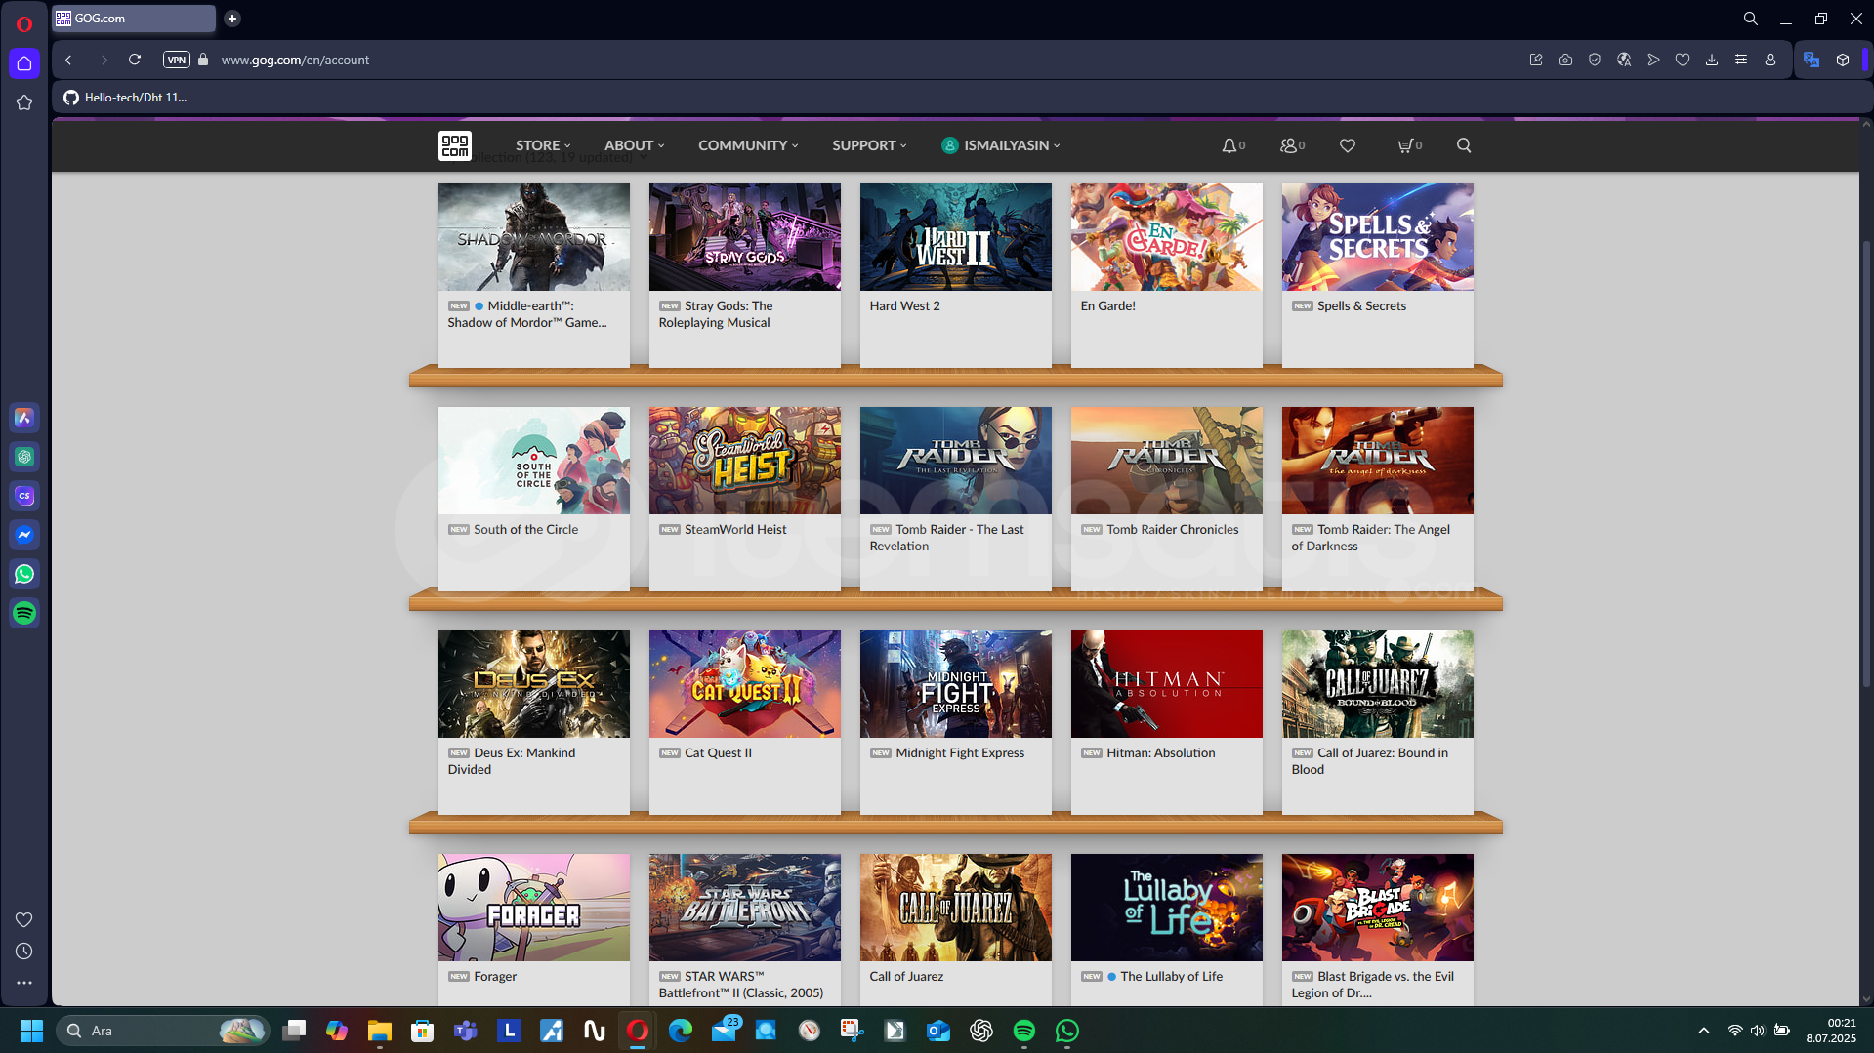Image resolution: width=1874 pixels, height=1053 pixels.
Task: Open Hitman: Absolution game cover
Action: pyautogui.click(x=1167, y=684)
